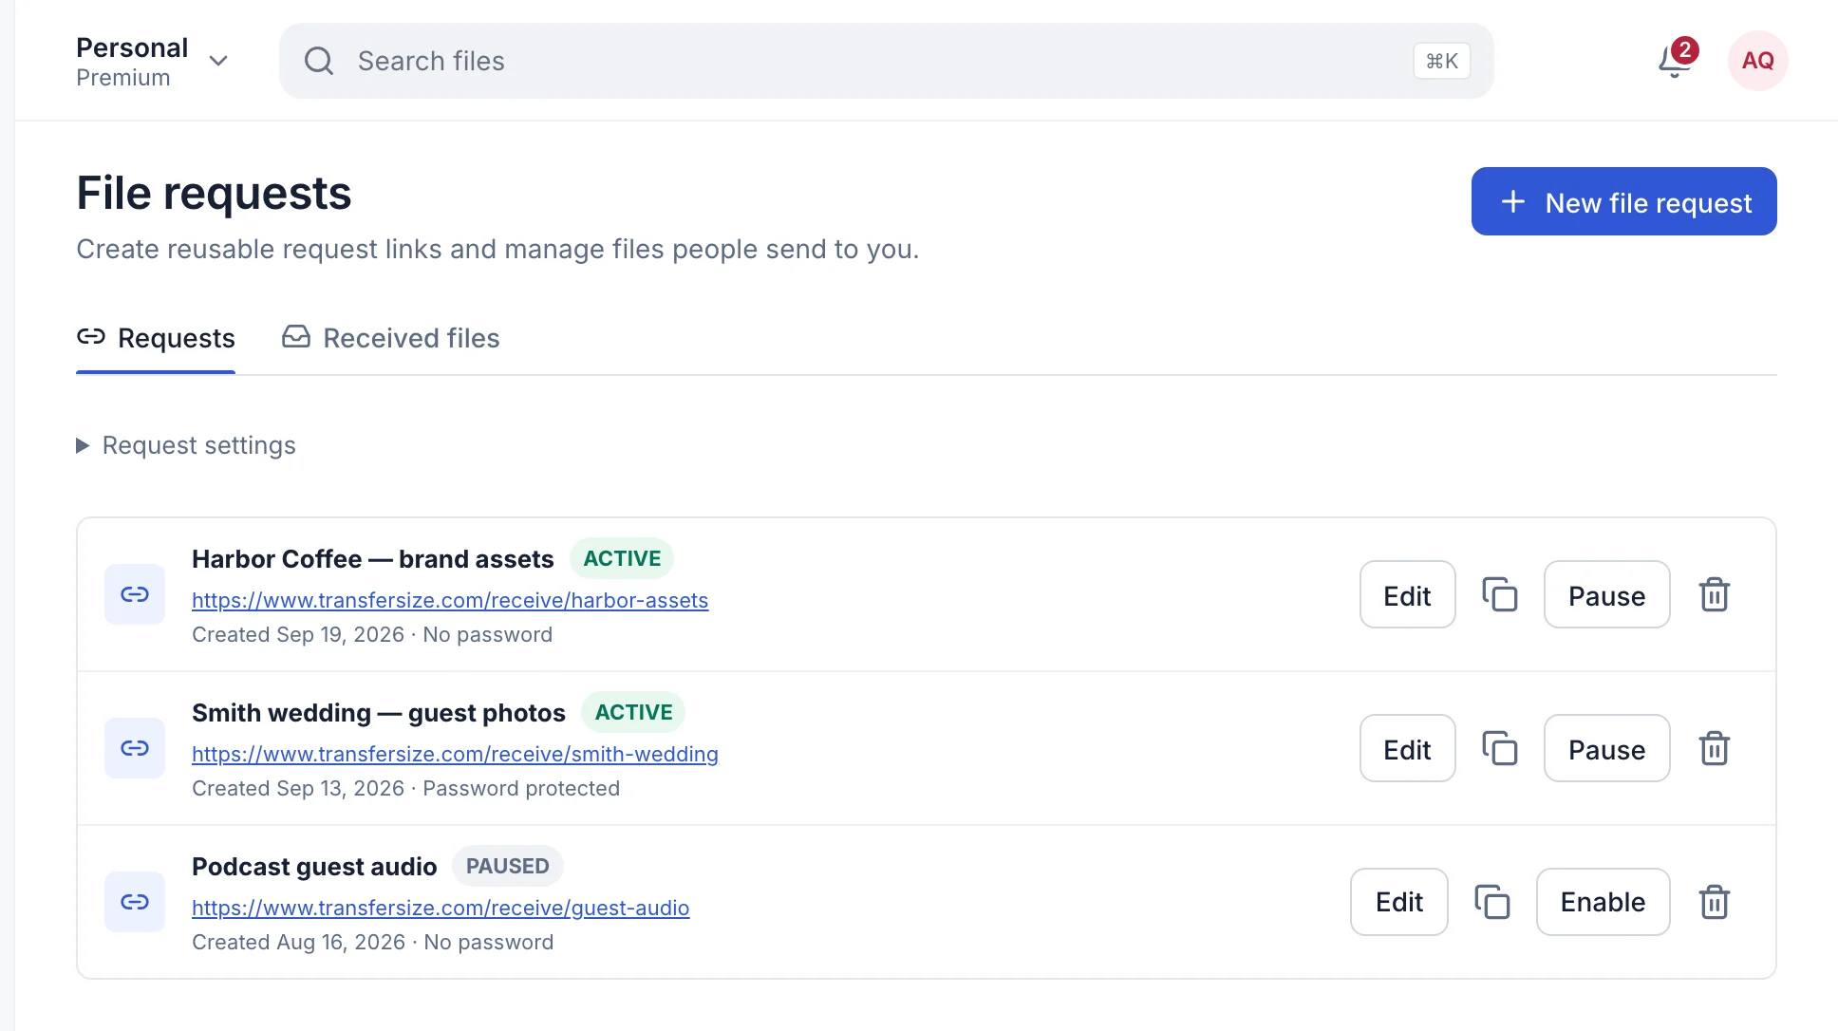Click the Podcast guest audio link tile icon
This screenshot has height=1031, width=1838.
135,902
